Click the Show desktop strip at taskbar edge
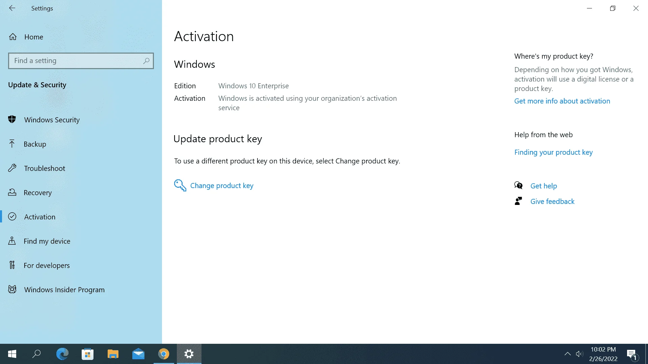The width and height of the screenshot is (648, 364). (x=646, y=354)
